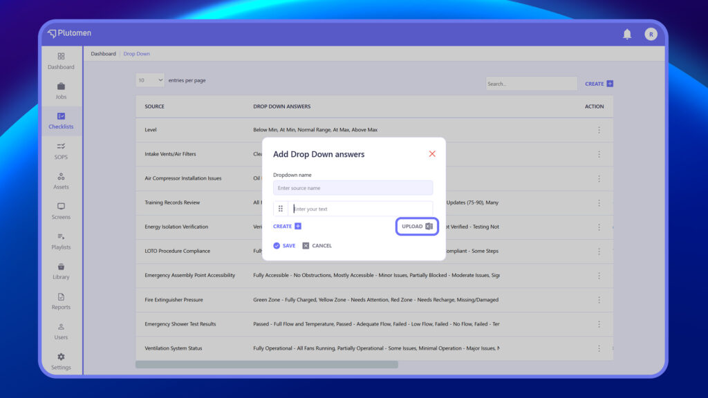
Task: Click UPLOAD Excel button in dialog
Action: [417, 227]
